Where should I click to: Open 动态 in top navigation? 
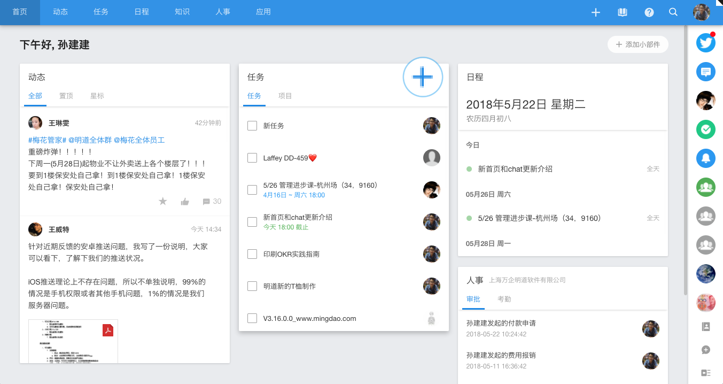60,12
